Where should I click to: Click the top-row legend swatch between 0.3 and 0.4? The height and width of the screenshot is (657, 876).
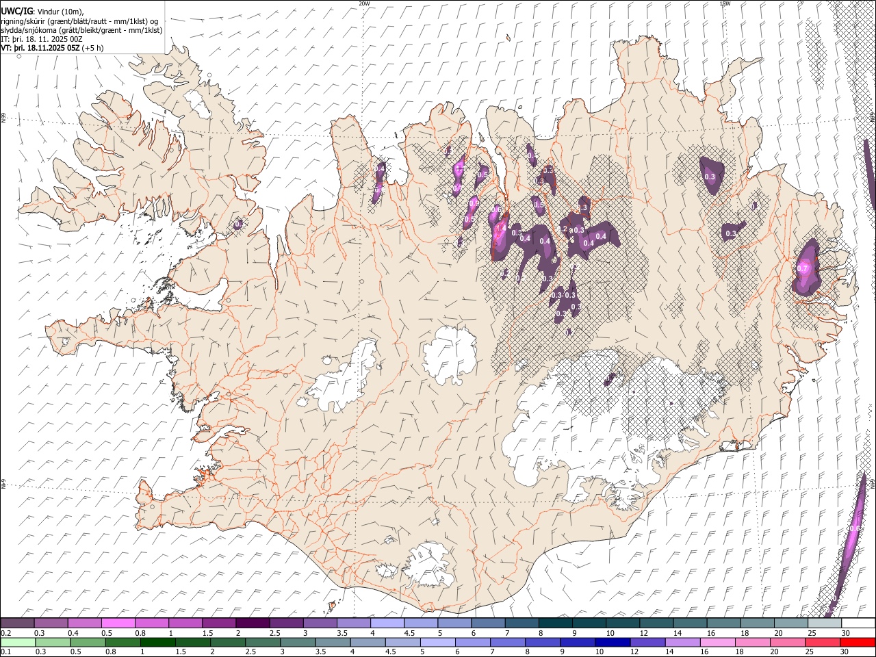(51, 623)
